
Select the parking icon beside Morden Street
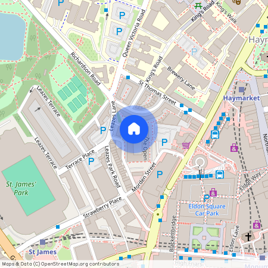click(x=160, y=174)
